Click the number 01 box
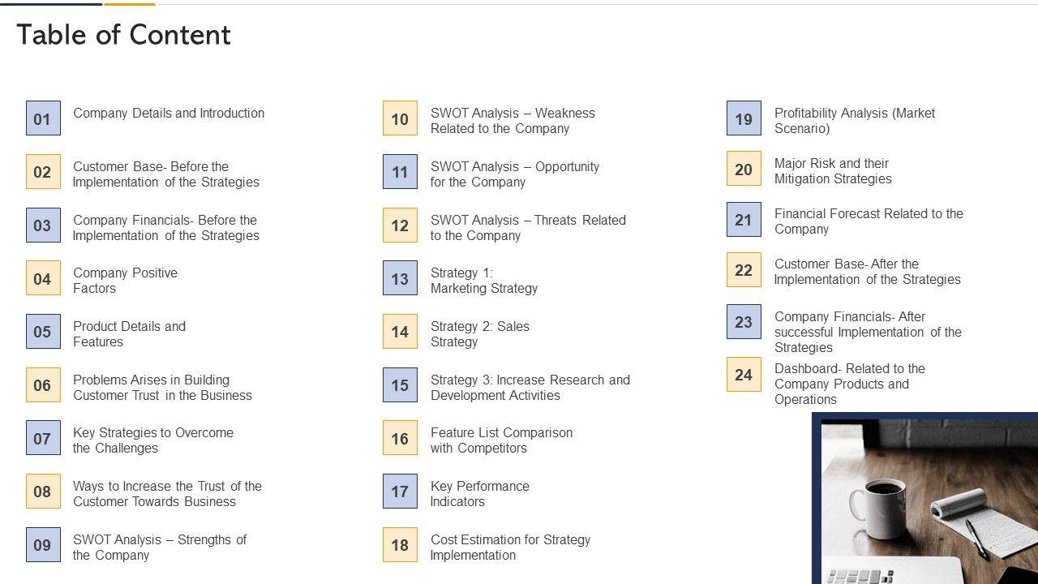Screen dimensions: 1038x584 [x=43, y=118]
